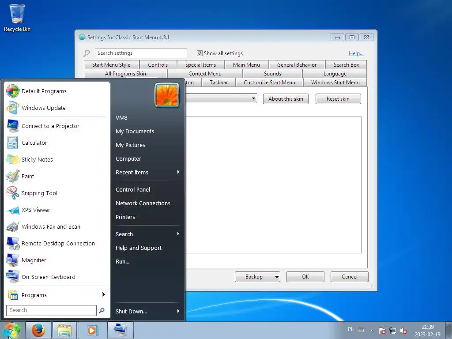The height and width of the screenshot is (339, 452).
Task: Open Sticky Notes
Action: (x=57, y=159)
